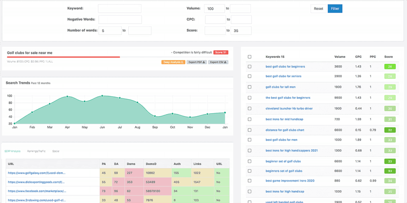Export the report as PDF
This screenshot has width=407, height=203.
[x=197, y=62]
